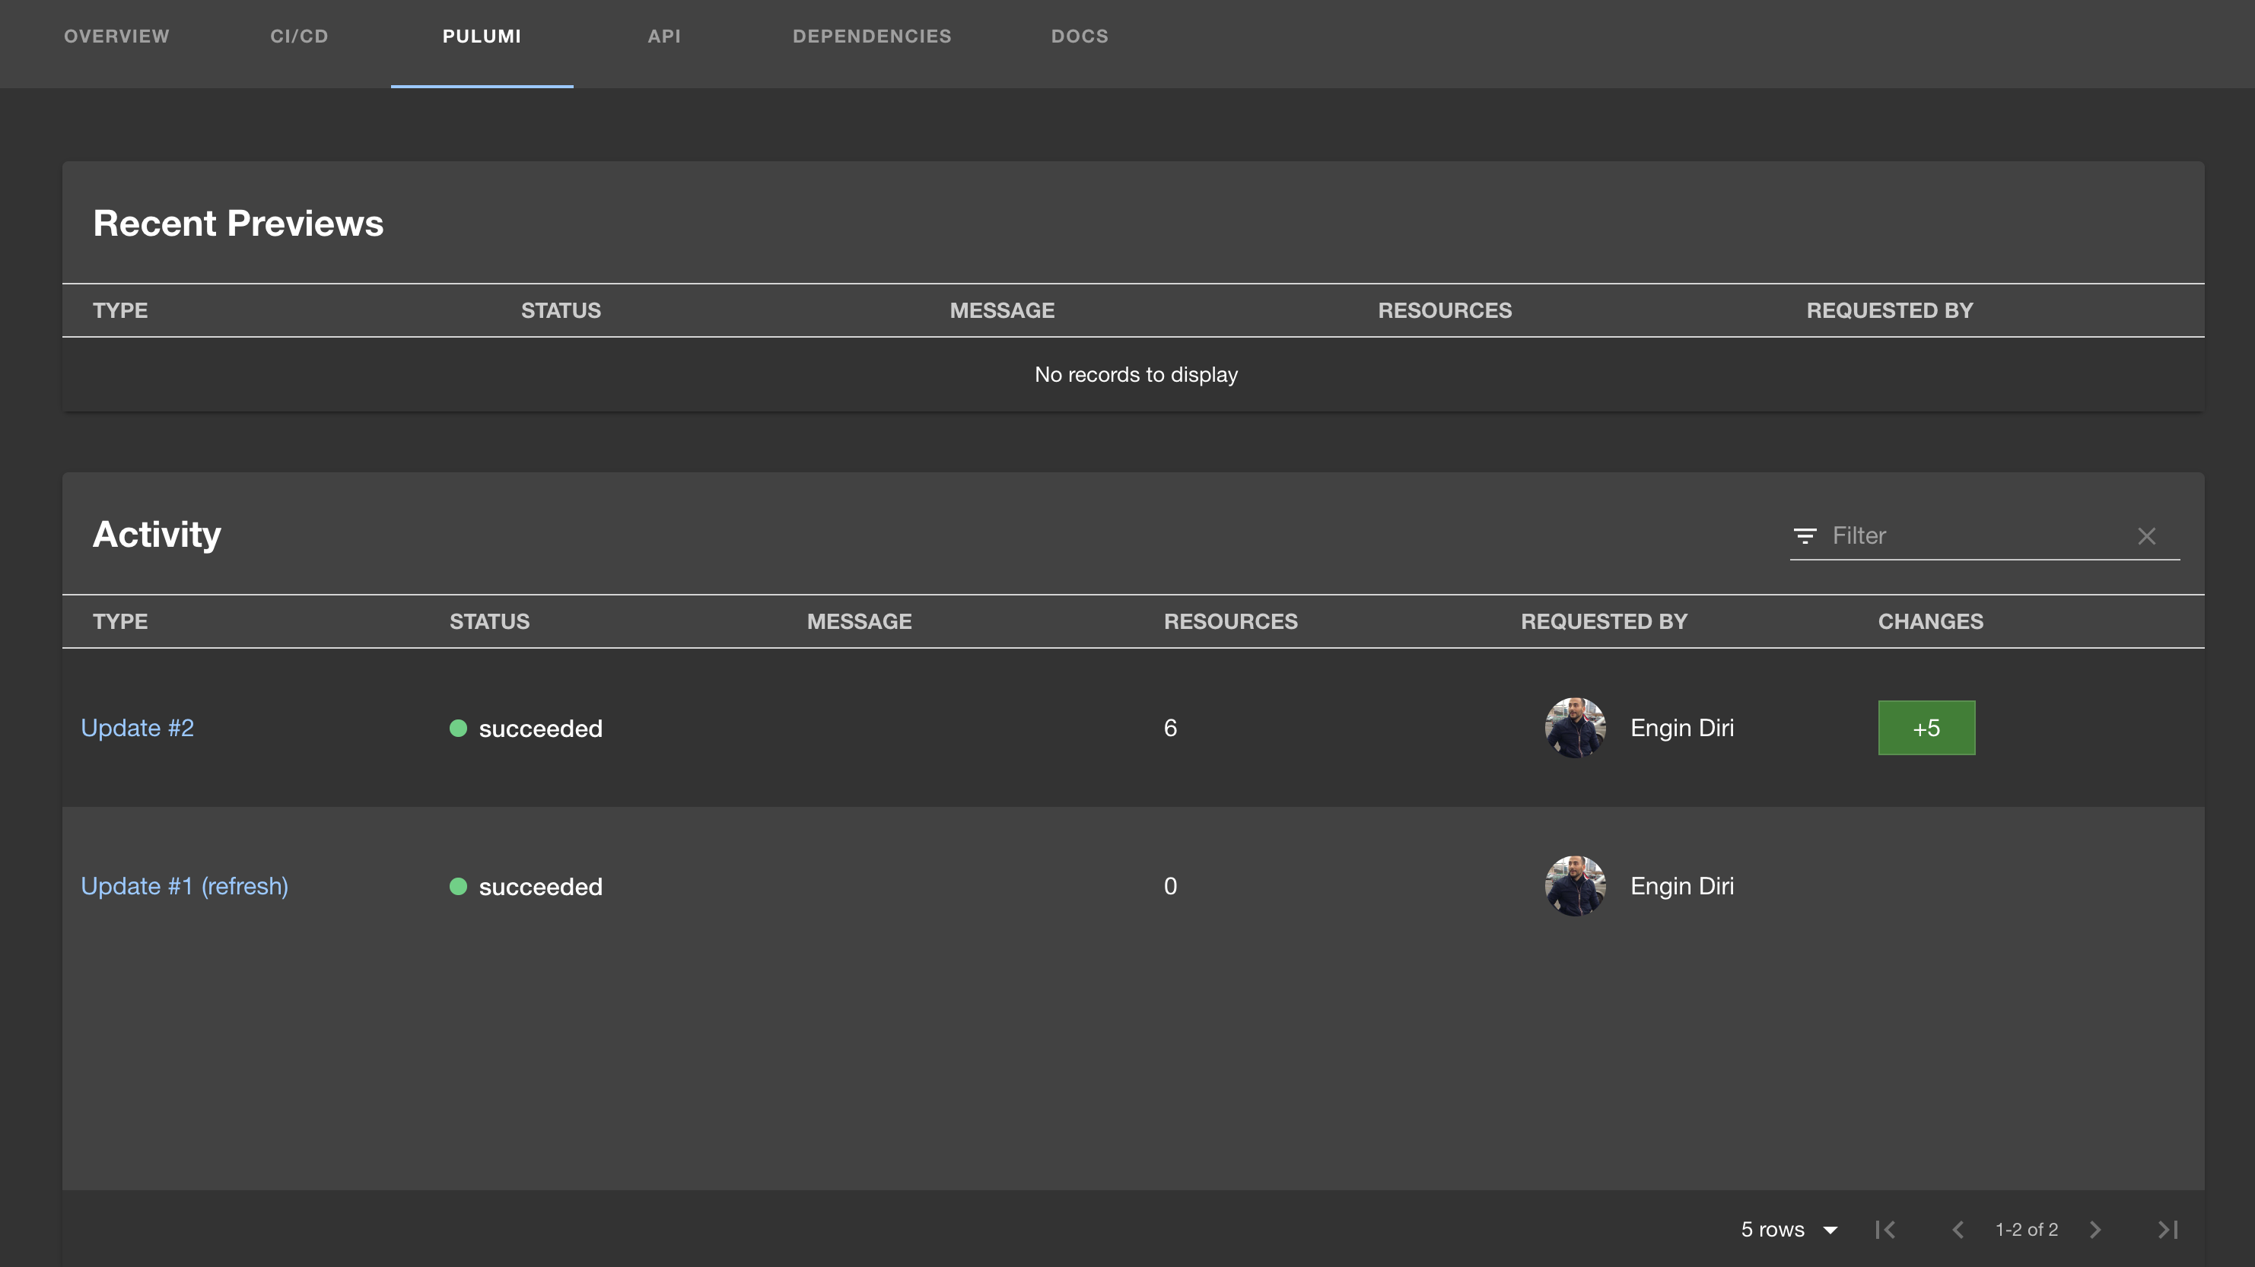Open the OVERVIEW tab
The height and width of the screenshot is (1267, 2255).
[x=116, y=36]
